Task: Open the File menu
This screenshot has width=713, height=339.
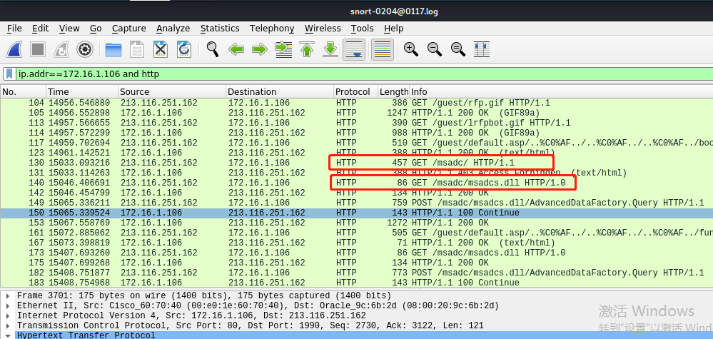Action: 14,28
